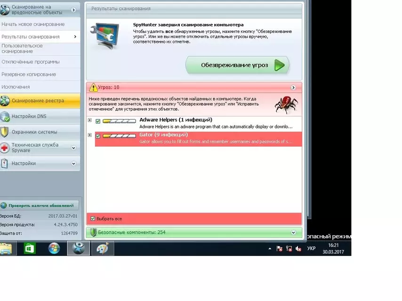Open Пользовательское сканирование
402x301 pixels.
[x=40, y=48]
